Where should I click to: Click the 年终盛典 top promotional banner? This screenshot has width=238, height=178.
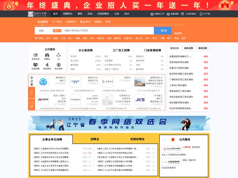point(119,5)
